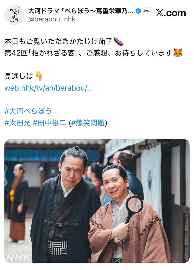Click the text 本日もご覧いただきかたじけ茄子

(x=58, y=41)
